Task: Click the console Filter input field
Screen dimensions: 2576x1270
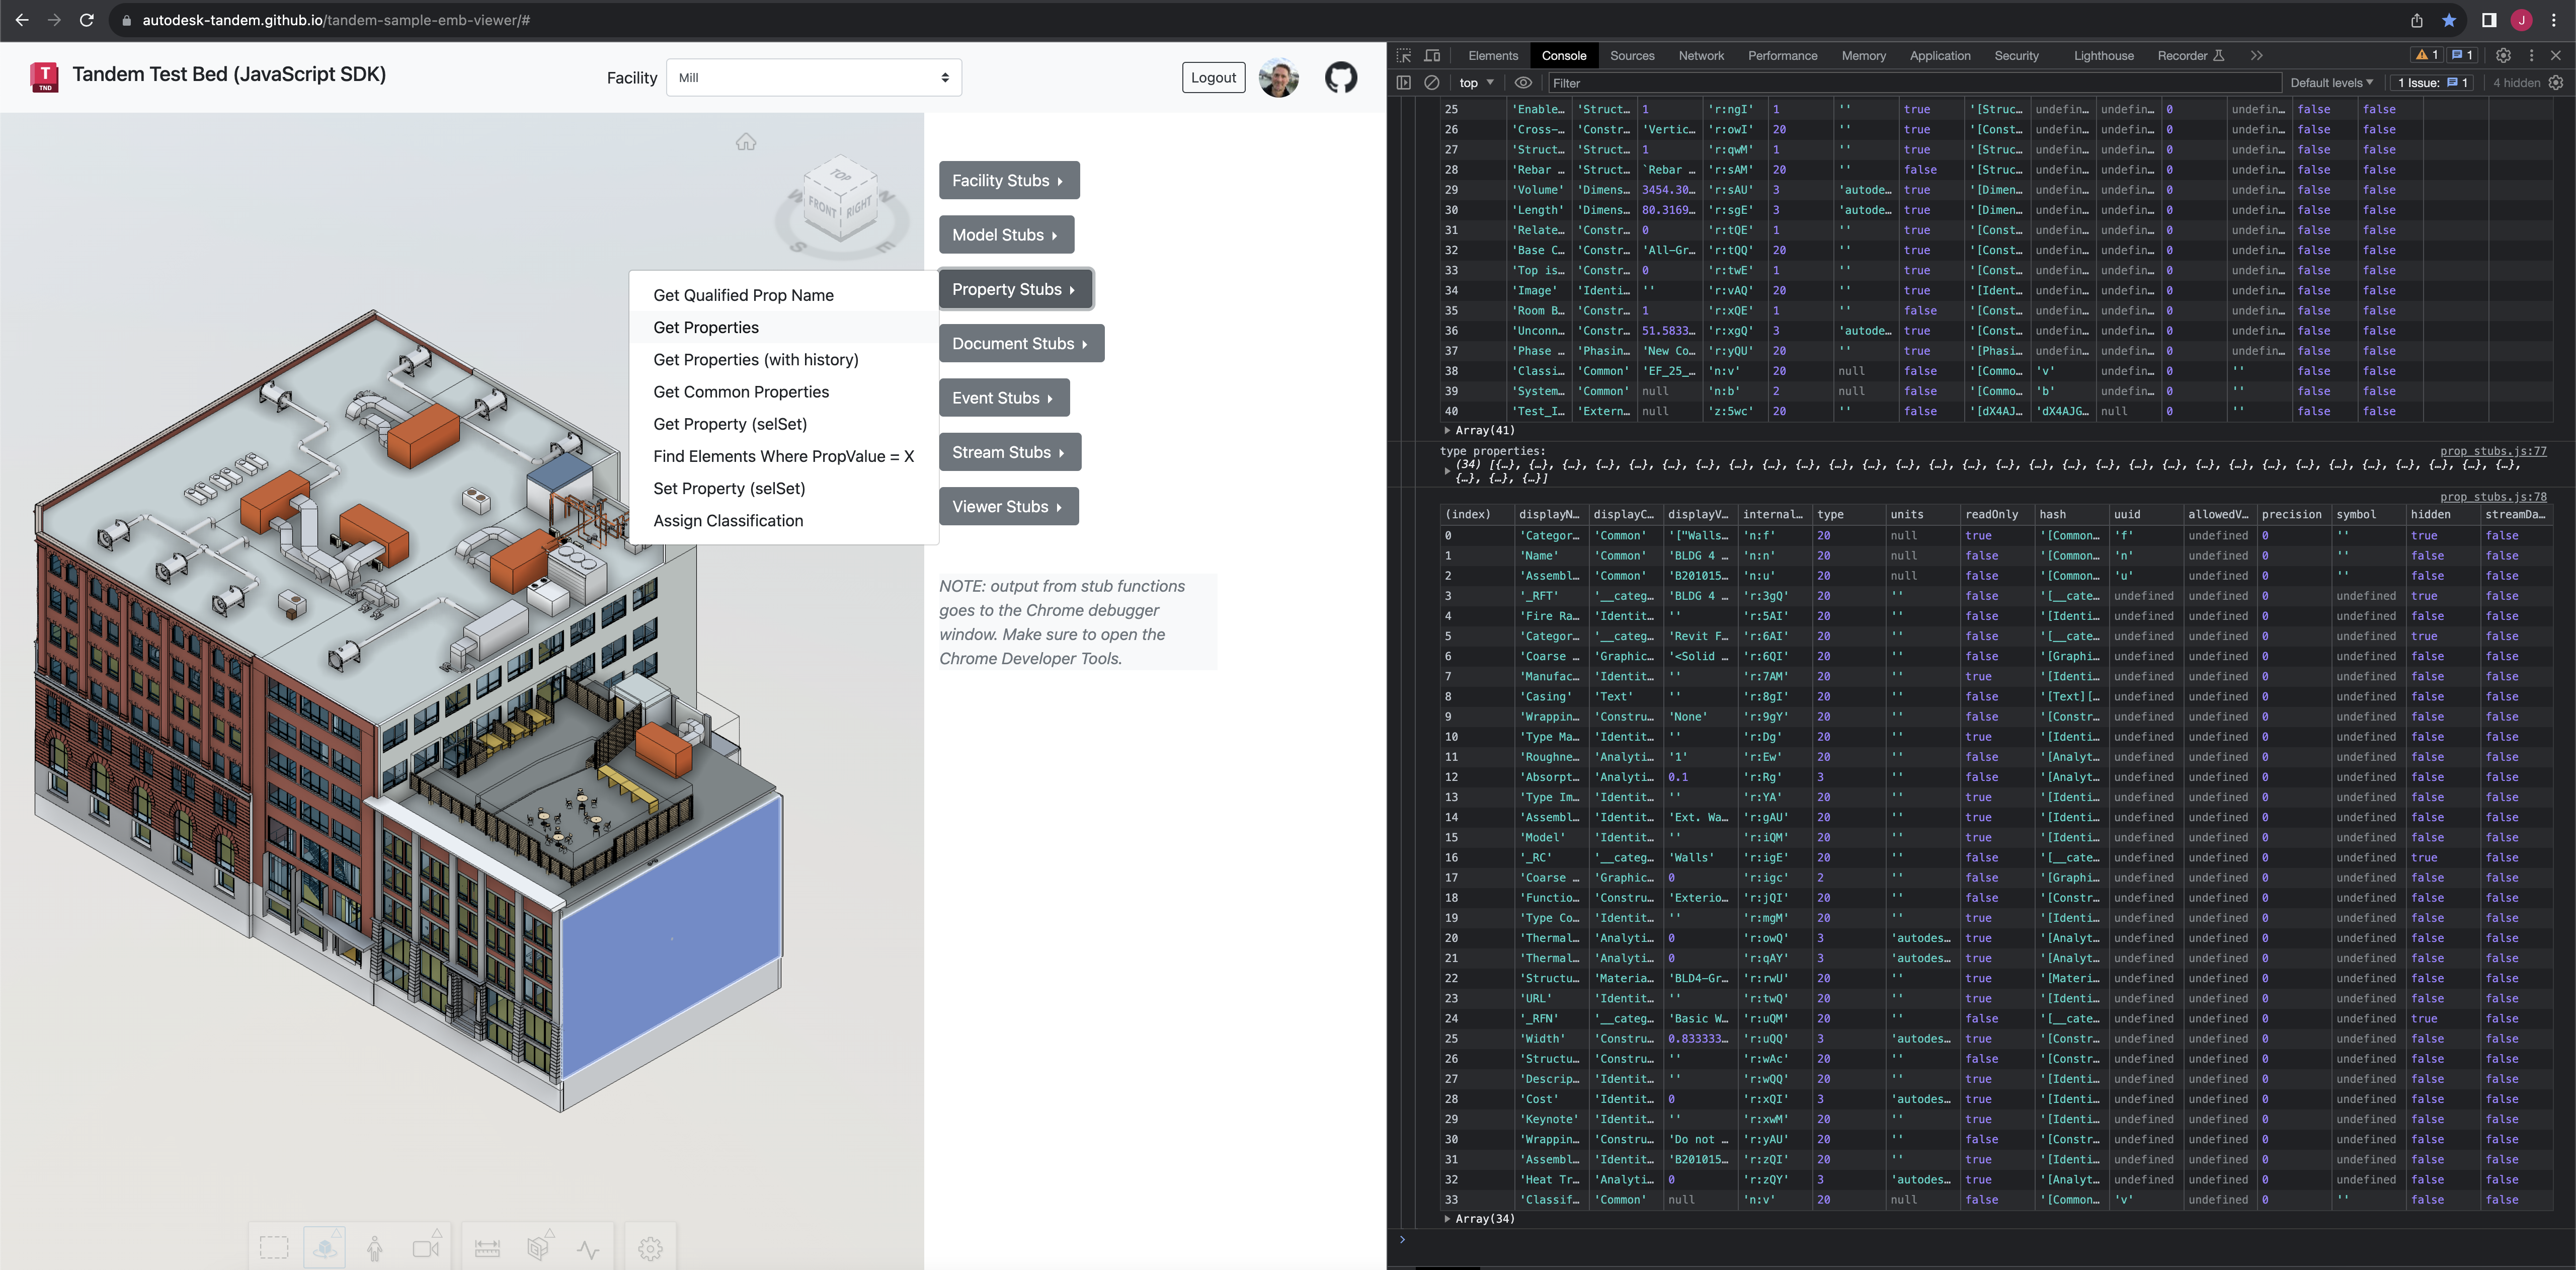Action: tap(1910, 83)
